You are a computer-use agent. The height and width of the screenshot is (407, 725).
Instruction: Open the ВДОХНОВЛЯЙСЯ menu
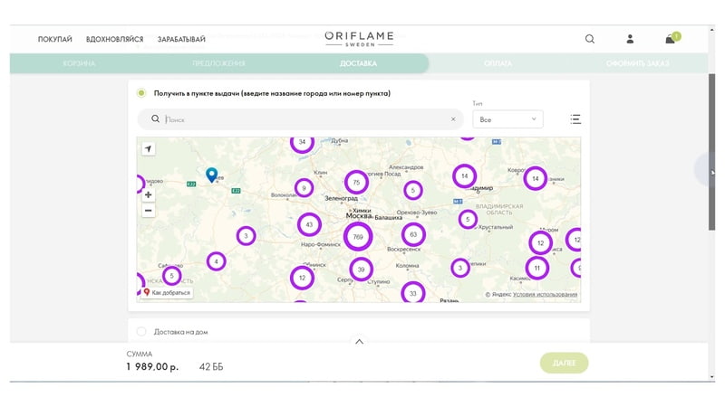[115, 39]
